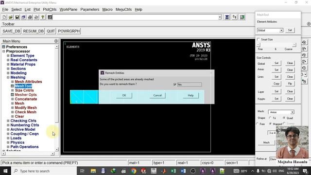Click the New Analysis toolbar icon
Image resolution: width=311 pixels, height=175 pixels.
(x=4, y=17)
